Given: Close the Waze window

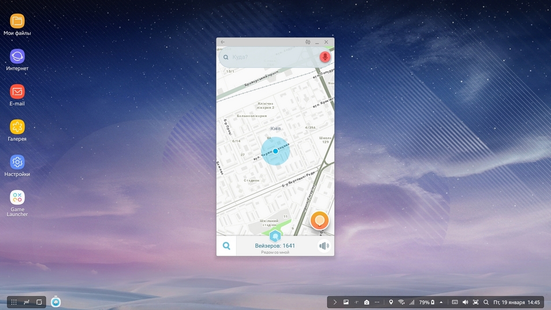Looking at the screenshot, I should click(326, 42).
